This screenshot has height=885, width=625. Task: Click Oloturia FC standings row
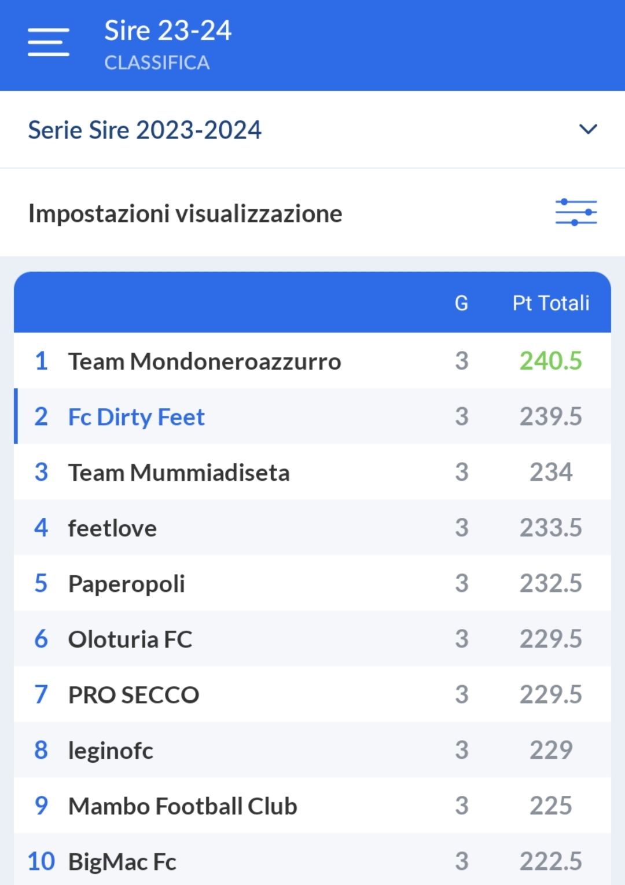[x=130, y=639]
